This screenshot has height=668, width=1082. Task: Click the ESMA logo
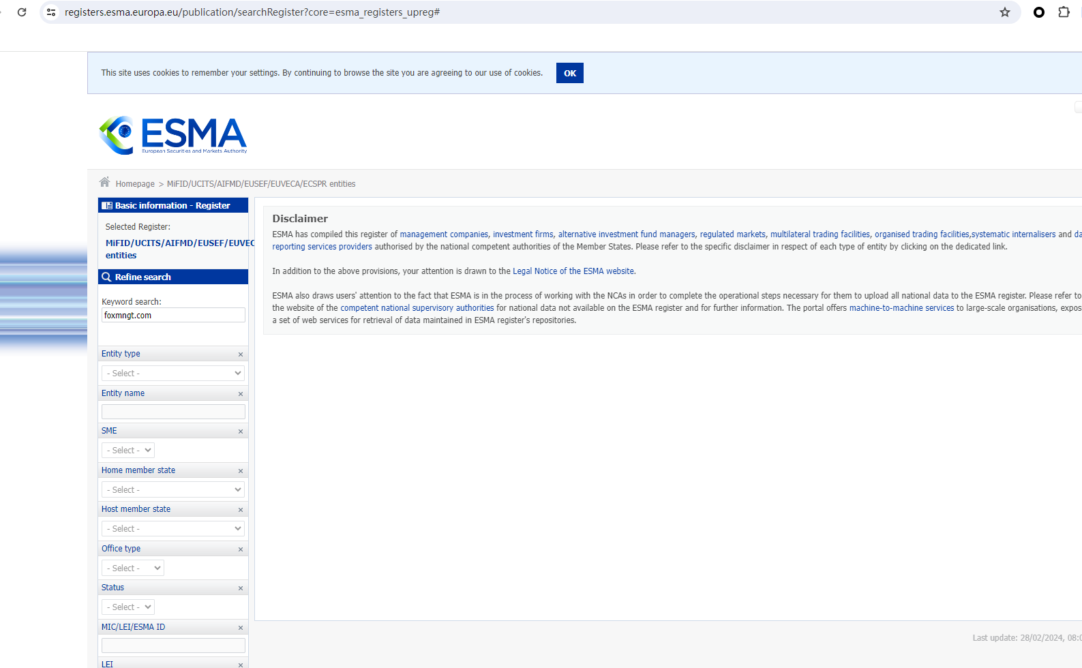tap(173, 135)
